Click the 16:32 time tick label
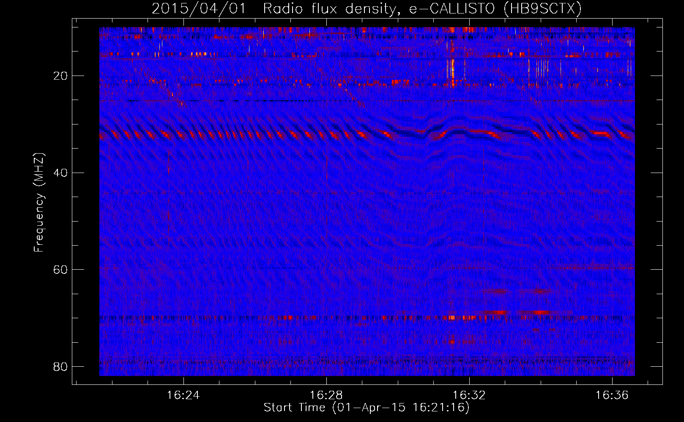This screenshot has height=422, width=684. click(469, 395)
